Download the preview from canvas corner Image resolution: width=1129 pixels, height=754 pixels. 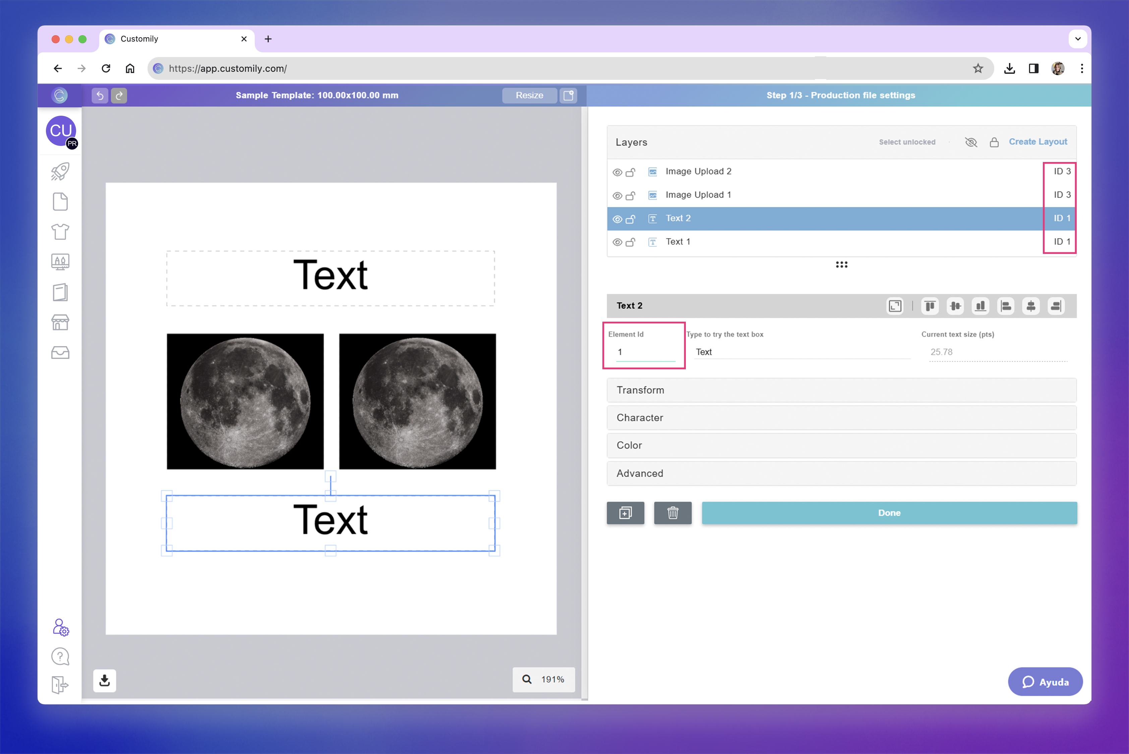(x=104, y=681)
